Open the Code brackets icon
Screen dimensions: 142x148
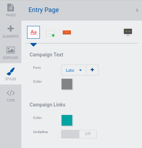tap(11, 93)
